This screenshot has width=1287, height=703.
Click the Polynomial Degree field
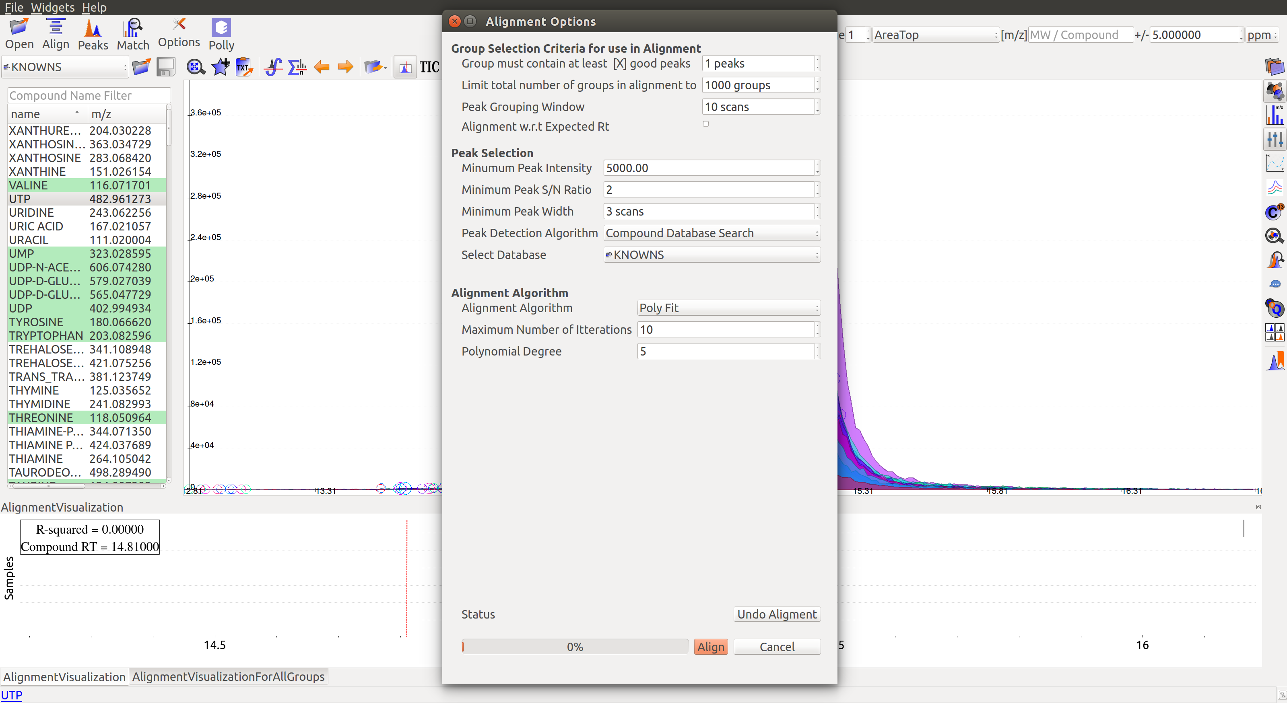pyautogui.click(x=728, y=351)
